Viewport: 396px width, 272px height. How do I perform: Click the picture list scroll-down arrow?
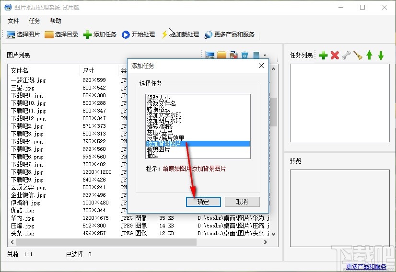click(273, 234)
